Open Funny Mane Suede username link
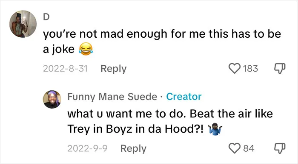Viewport: 298px width, 164px height. click(112, 97)
